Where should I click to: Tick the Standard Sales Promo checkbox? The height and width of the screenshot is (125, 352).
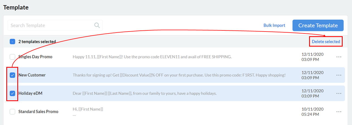(12, 112)
